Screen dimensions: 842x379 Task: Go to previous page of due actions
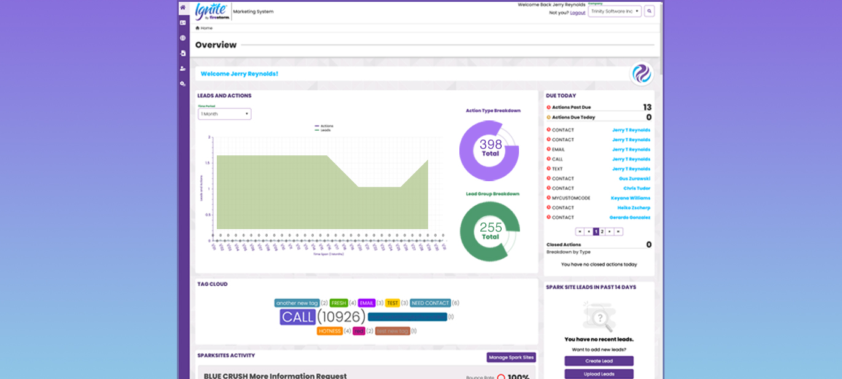[x=588, y=232]
